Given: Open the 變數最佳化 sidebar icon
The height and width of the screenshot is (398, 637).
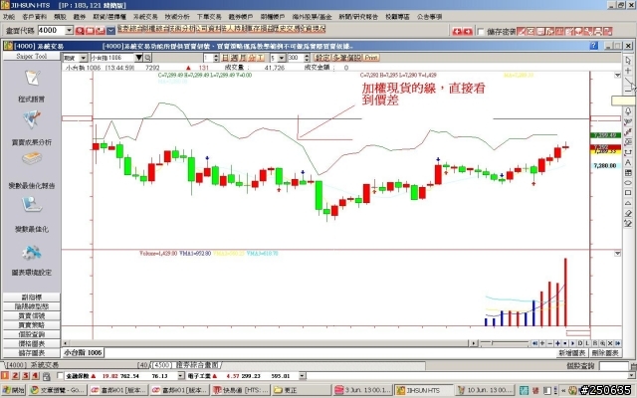Looking at the screenshot, I should click(x=32, y=204).
